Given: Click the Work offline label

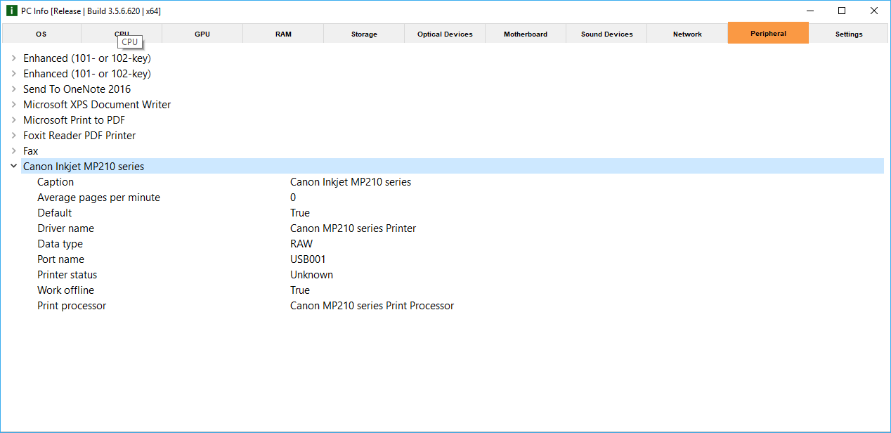Looking at the screenshot, I should pyautogui.click(x=65, y=290).
